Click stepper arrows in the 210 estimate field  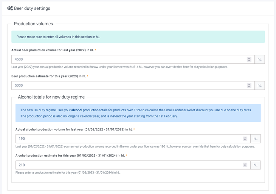[x=245, y=165]
